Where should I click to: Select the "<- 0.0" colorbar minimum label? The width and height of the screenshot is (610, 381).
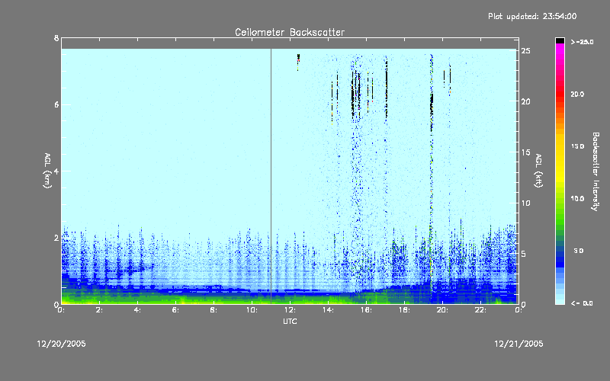[582, 303]
